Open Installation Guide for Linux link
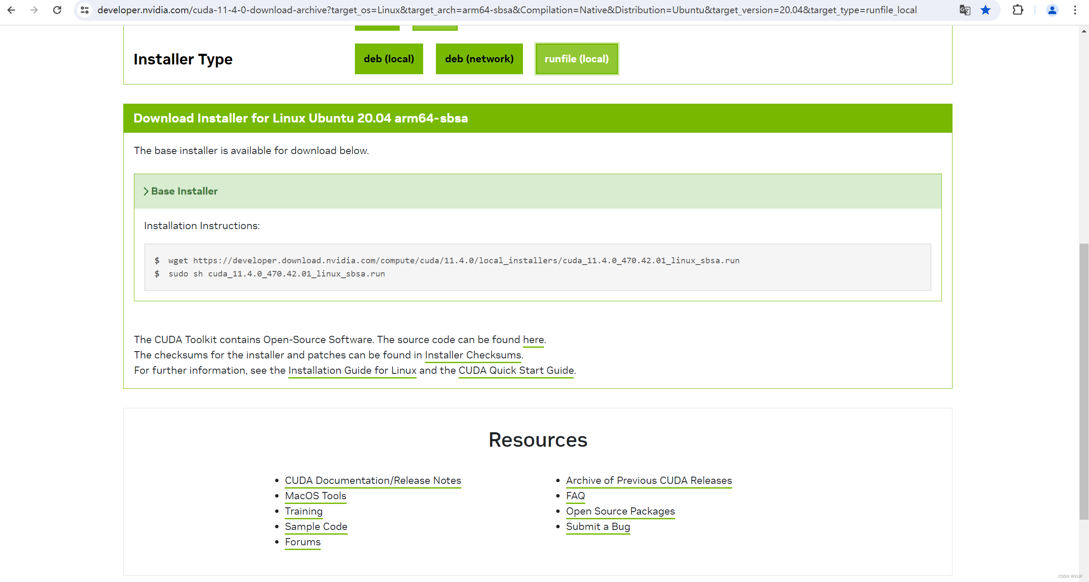 pos(352,370)
